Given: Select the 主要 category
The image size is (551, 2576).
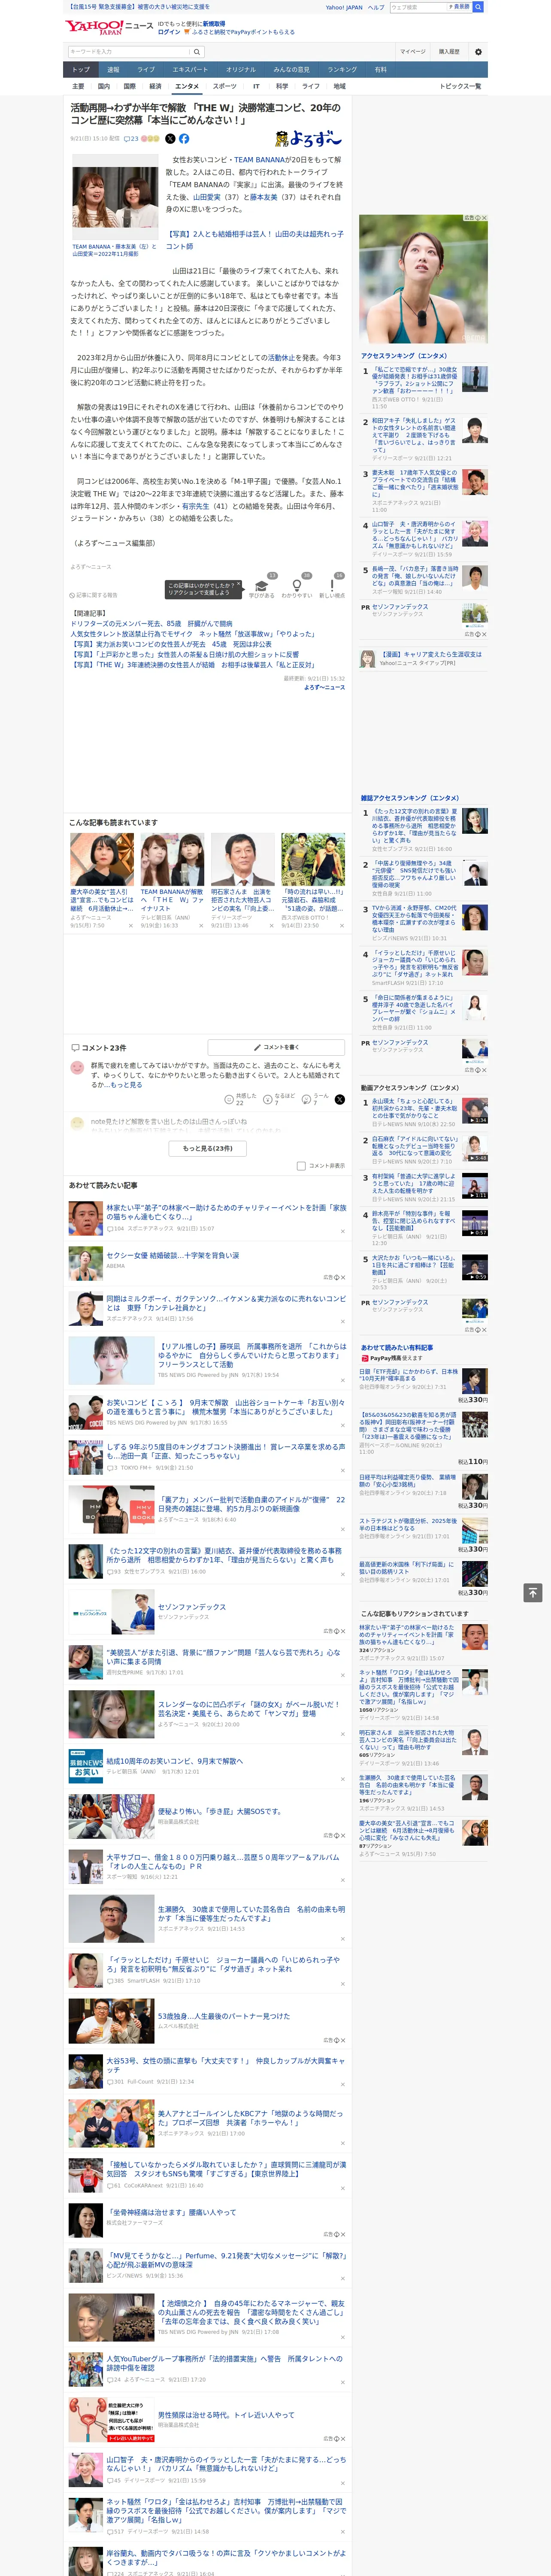Looking at the screenshot, I should click(x=78, y=86).
